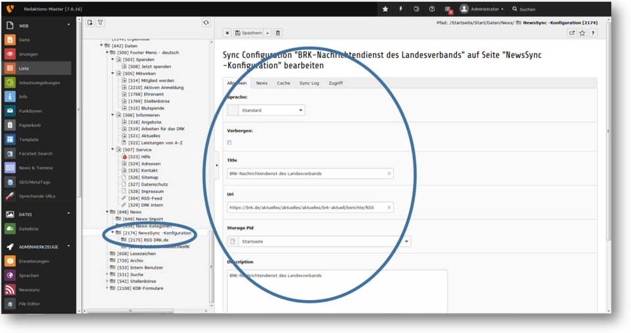The height and width of the screenshot is (333, 631).
Task: Collapse the NewsSync-Konfiguration tree node
Action: (x=112, y=233)
